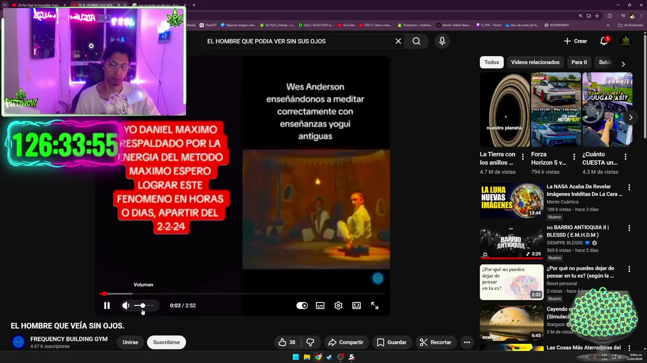Open FREQUENCY BUILDING GYM channel avatar
The image size is (647, 363).
[x=18, y=342]
